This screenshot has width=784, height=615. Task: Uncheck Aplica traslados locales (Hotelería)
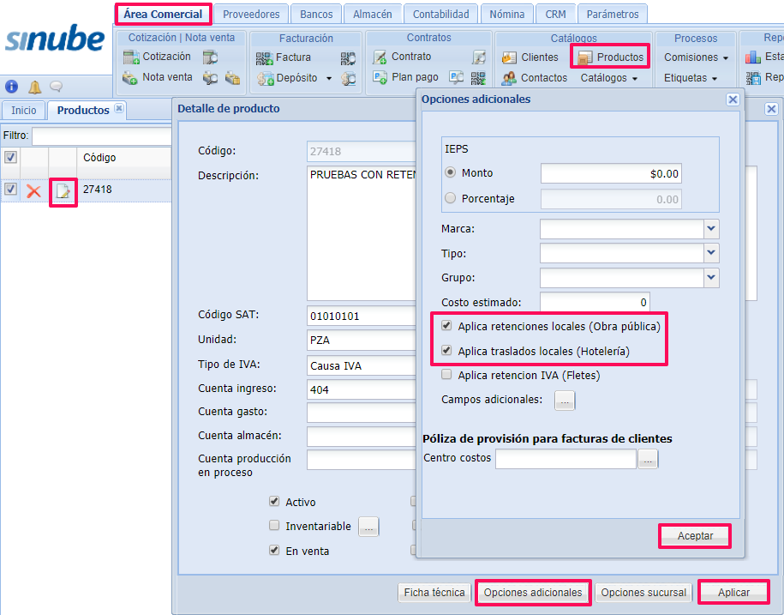point(446,351)
